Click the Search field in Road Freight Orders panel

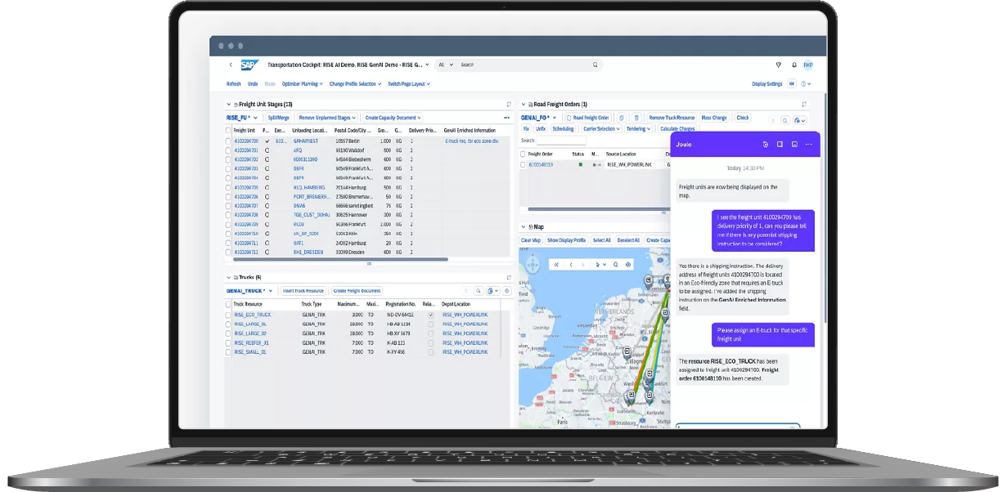560,139
